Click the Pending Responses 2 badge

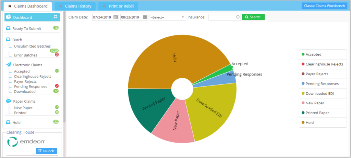point(57,86)
